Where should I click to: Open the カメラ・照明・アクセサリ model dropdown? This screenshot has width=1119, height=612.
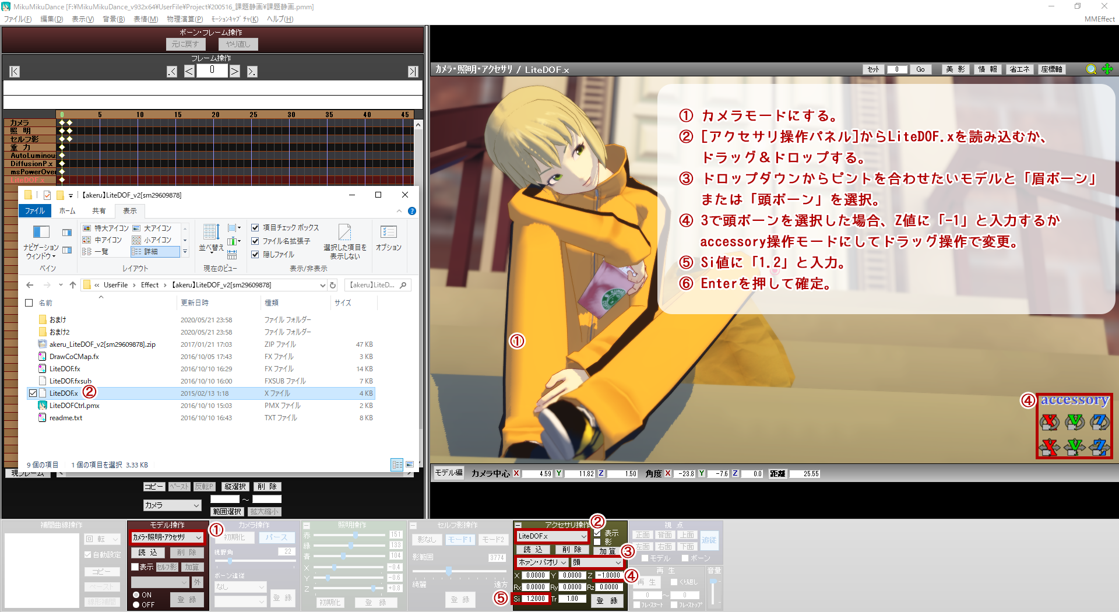click(x=166, y=538)
